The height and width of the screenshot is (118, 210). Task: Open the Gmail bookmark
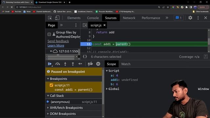[6, 12]
